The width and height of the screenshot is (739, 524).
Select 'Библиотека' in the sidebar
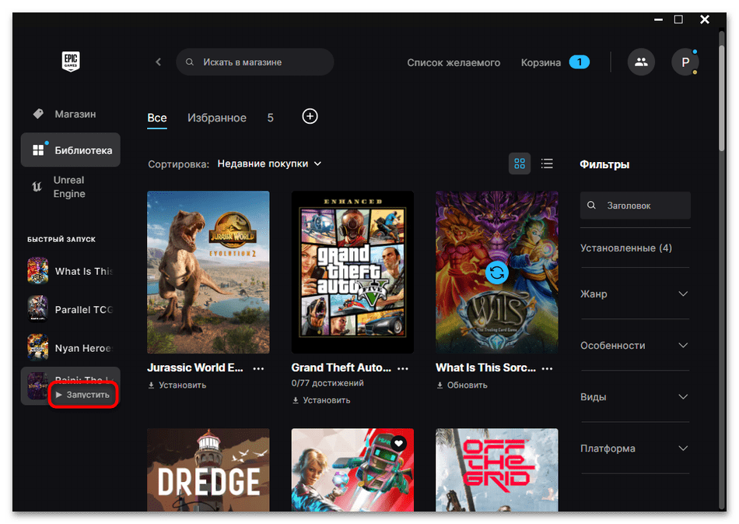(70, 150)
